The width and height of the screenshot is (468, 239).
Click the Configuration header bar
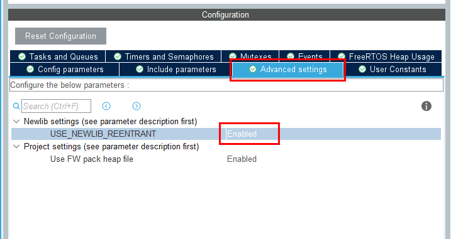226,14
